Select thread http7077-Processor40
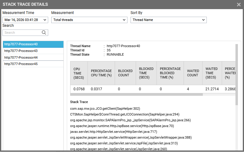Image resolution: width=244 pixels, height=152 pixels. pos(33,44)
